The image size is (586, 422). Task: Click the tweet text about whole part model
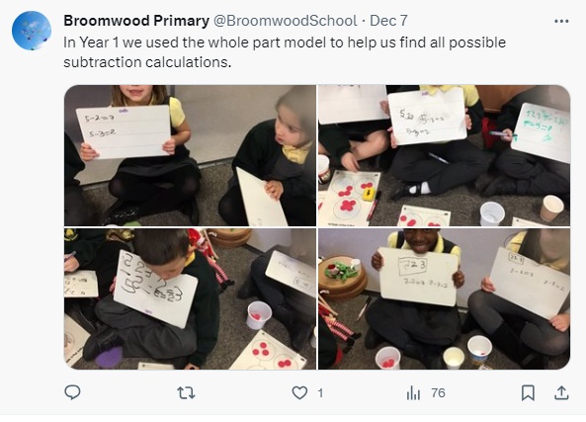pyautogui.click(x=285, y=52)
